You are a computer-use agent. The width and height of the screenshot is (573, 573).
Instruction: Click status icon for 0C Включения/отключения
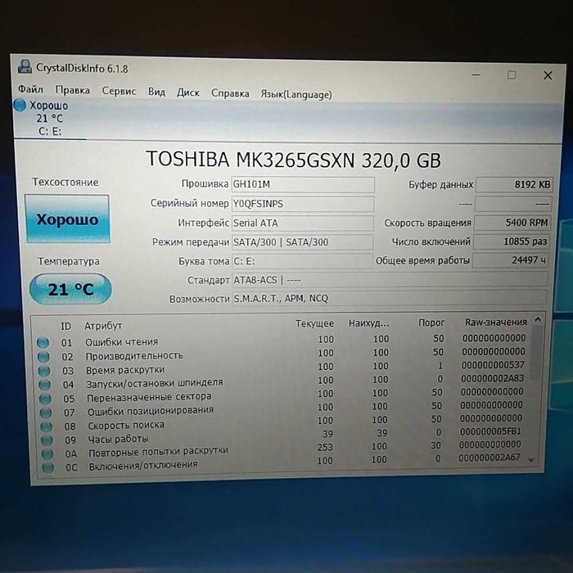(47, 467)
